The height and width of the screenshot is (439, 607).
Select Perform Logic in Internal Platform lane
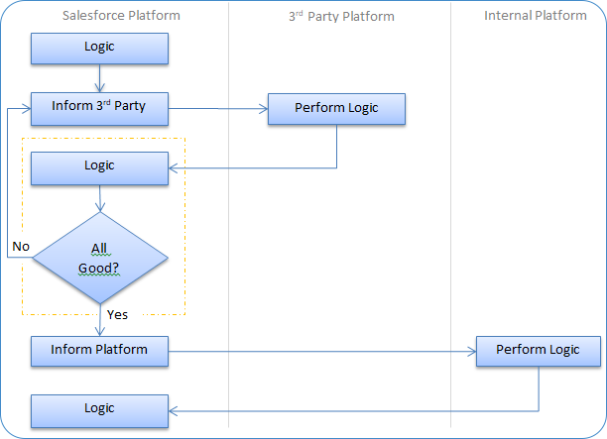pyautogui.click(x=539, y=351)
